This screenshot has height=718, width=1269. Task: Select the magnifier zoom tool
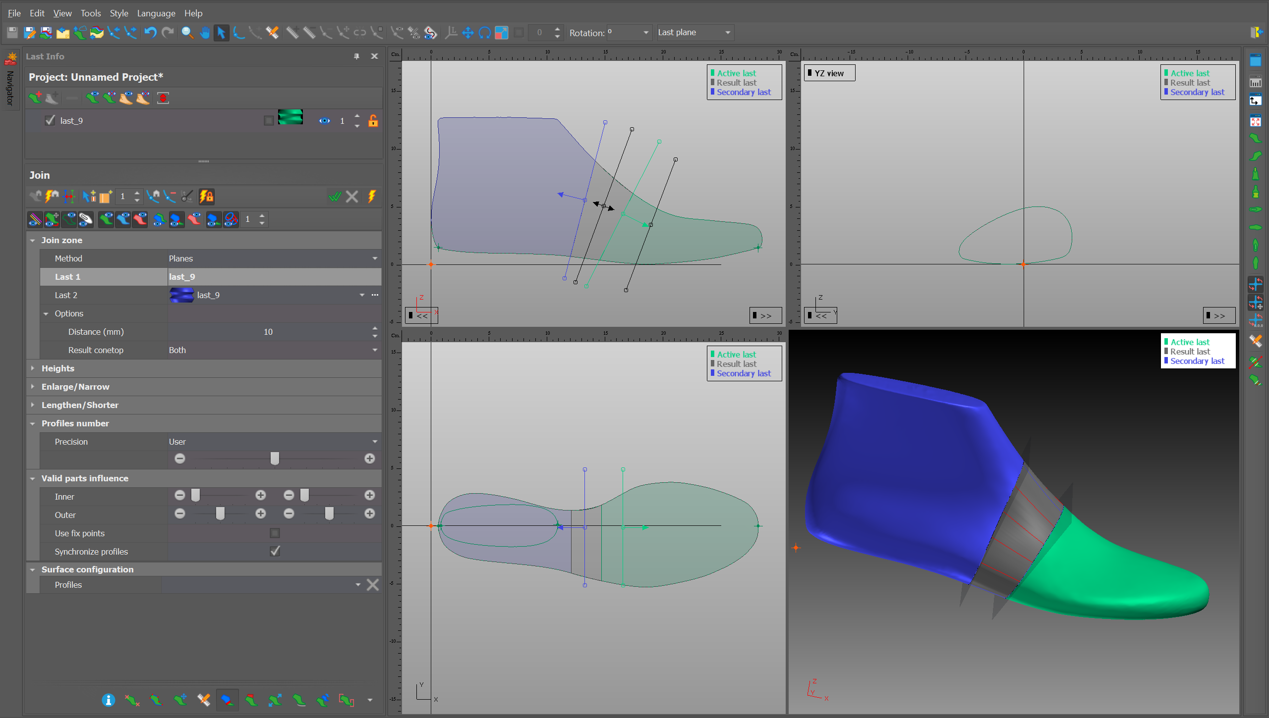187,33
